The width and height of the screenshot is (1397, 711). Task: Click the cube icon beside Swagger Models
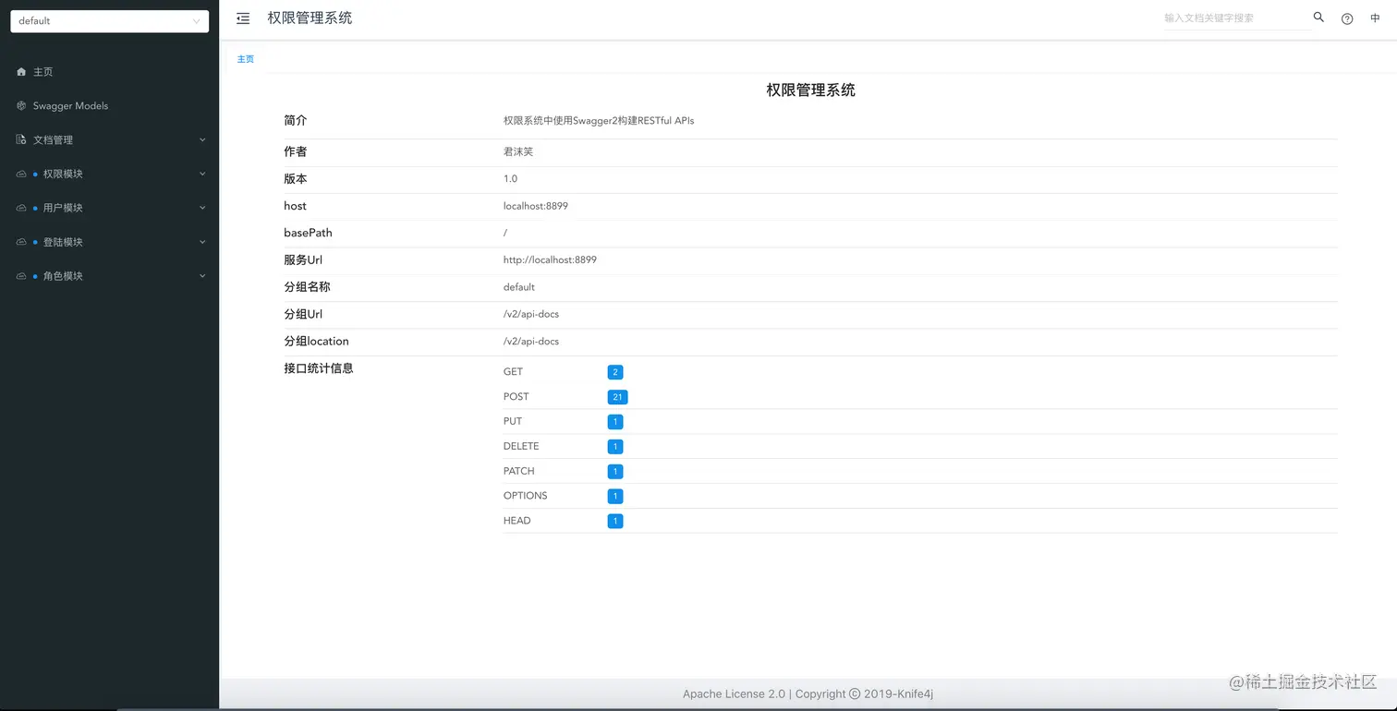pyautogui.click(x=21, y=106)
